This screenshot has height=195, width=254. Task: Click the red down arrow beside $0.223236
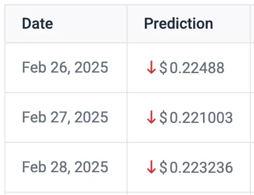[151, 167]
